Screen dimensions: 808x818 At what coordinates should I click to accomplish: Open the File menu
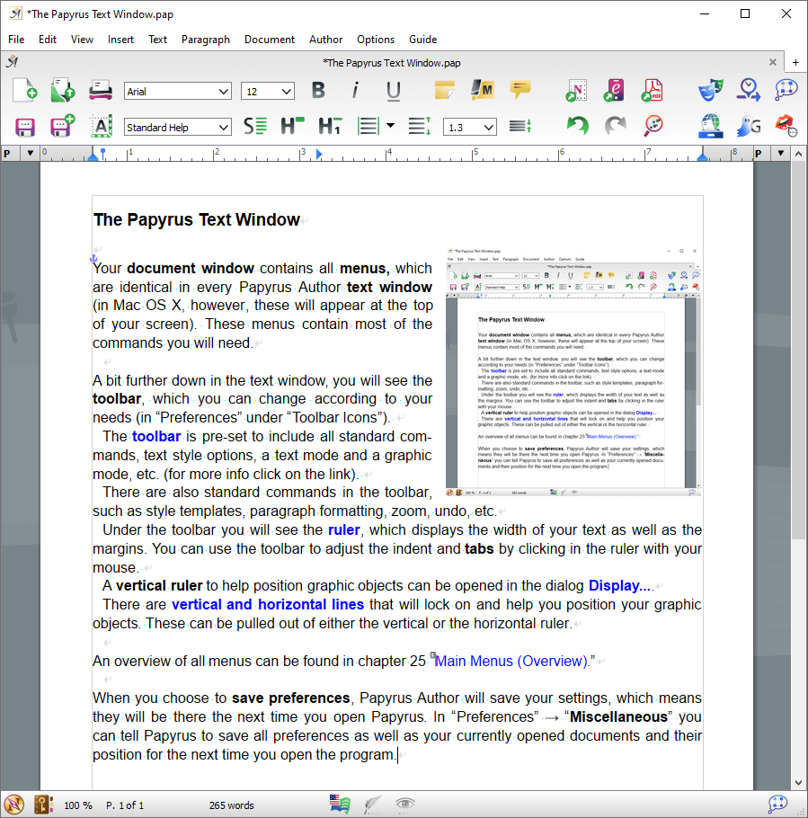click(16, 40)
